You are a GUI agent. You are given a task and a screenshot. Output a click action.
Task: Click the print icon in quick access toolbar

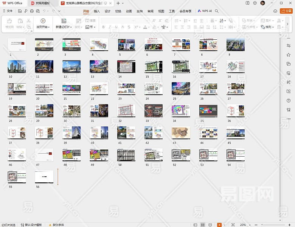coord(32,11)
